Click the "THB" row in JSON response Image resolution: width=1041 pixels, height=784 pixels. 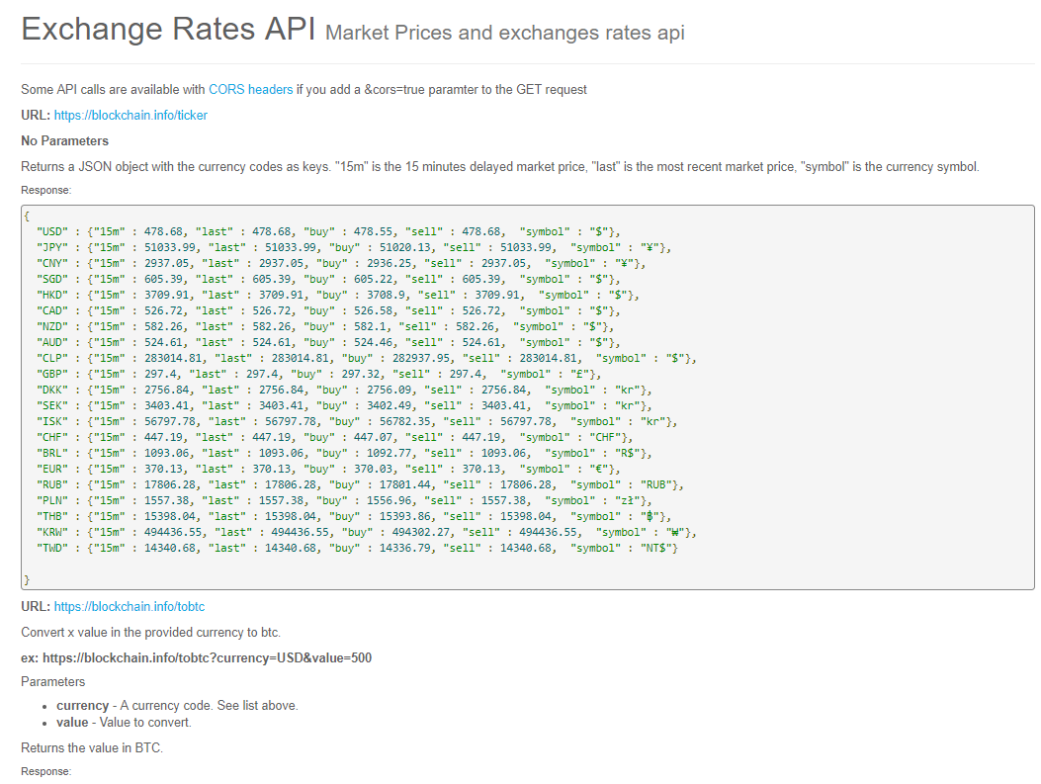(353, 517)
